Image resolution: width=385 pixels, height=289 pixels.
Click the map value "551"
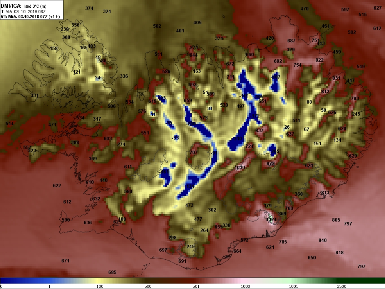(x=145, y=133)
